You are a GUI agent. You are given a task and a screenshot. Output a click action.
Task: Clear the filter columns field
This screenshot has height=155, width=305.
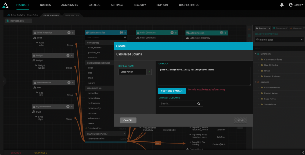point(125,37)
